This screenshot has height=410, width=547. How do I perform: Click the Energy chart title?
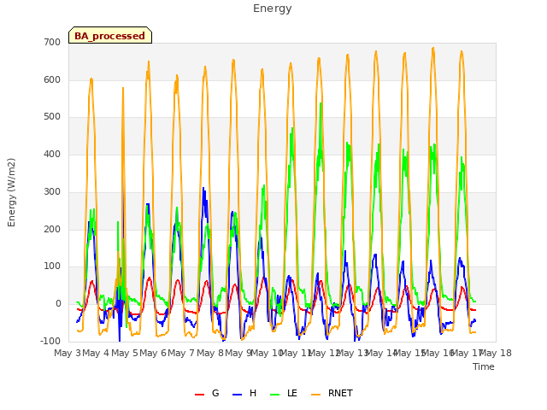point(272,9)
